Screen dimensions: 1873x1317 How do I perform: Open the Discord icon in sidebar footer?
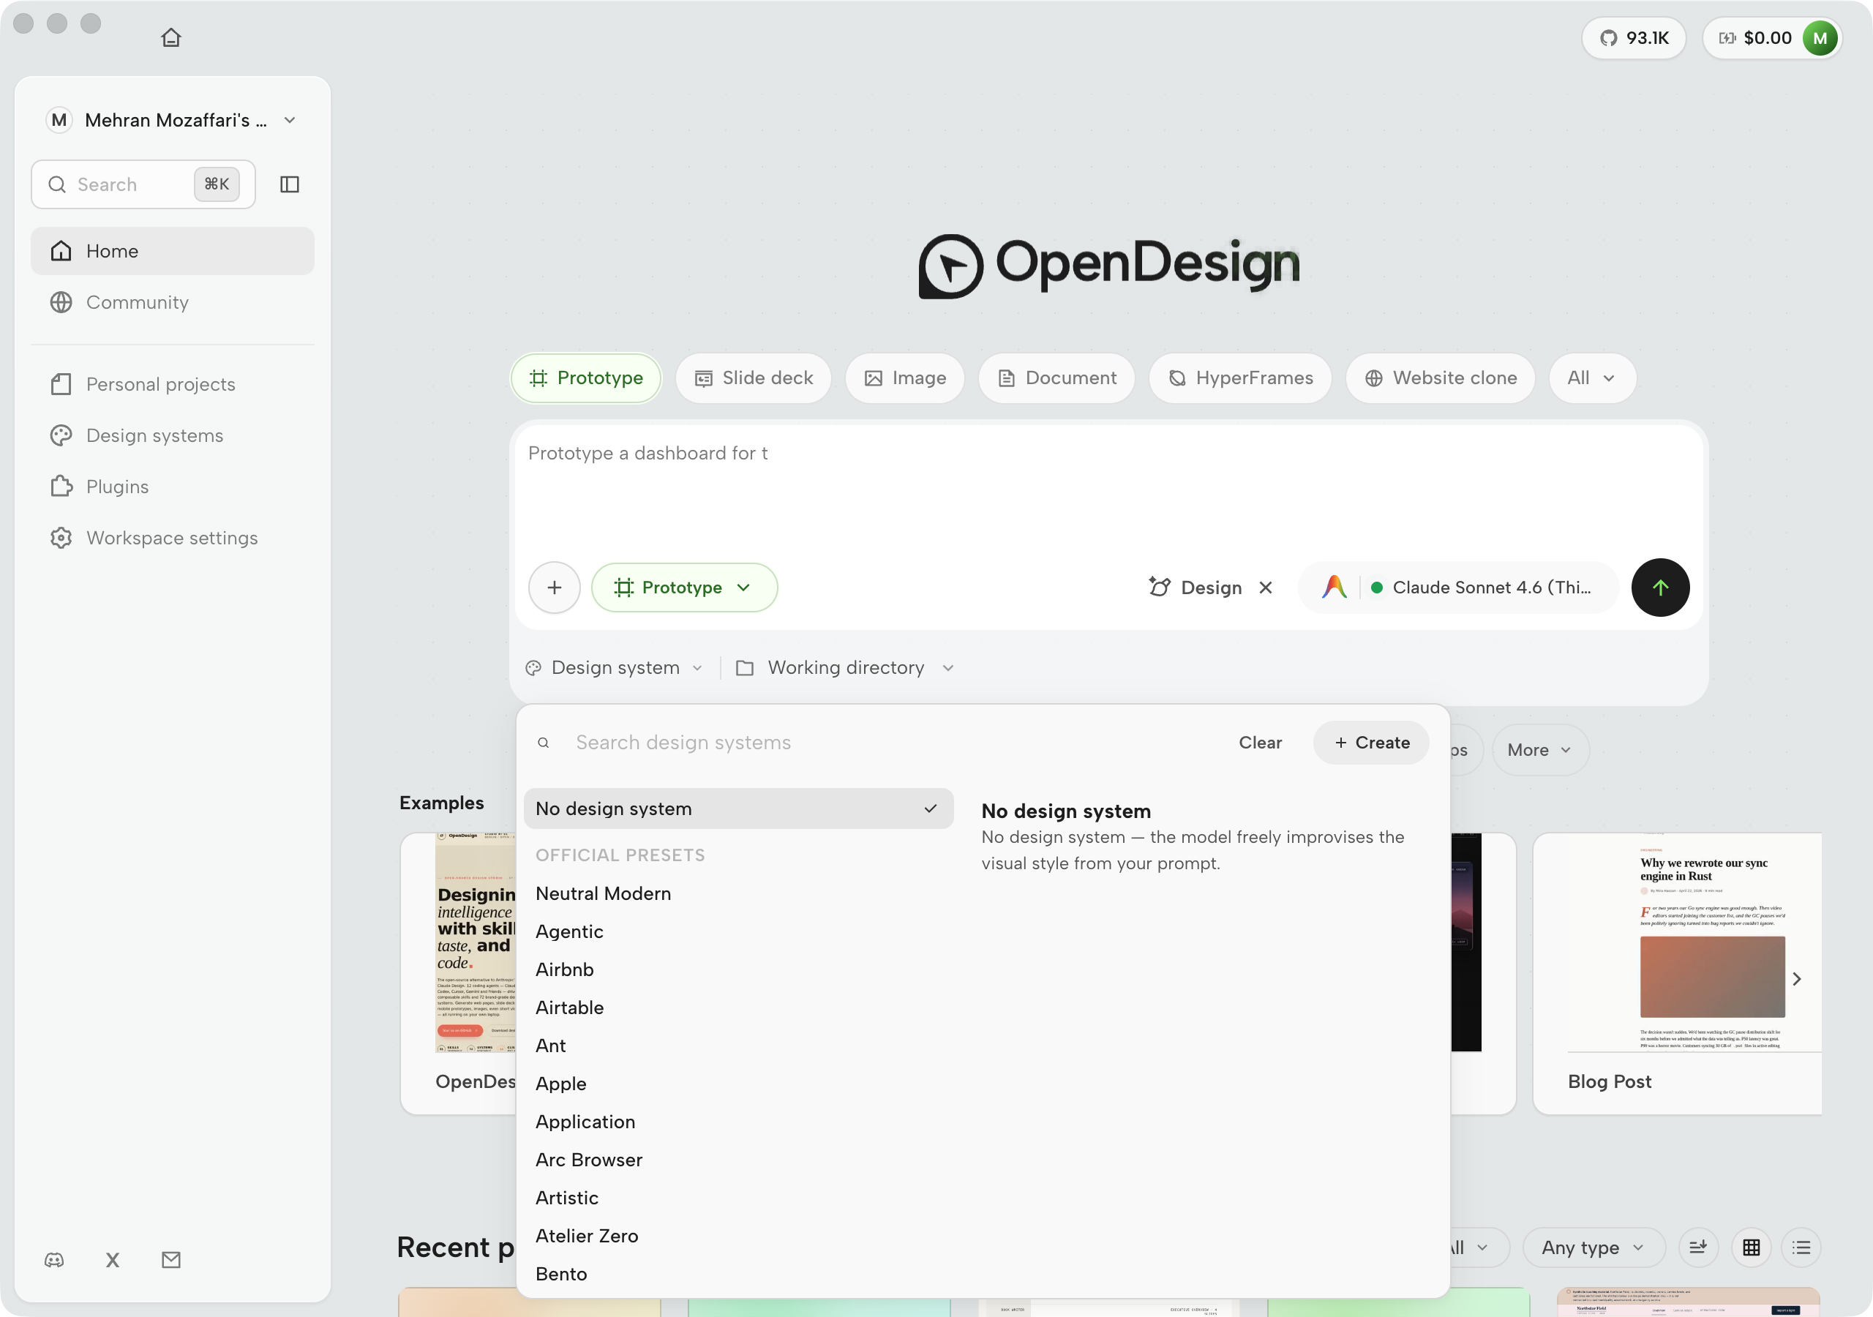click(x=55, y=1260)
